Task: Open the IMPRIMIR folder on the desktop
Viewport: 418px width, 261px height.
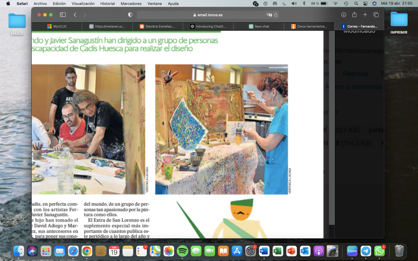Action: click(399, 23)
